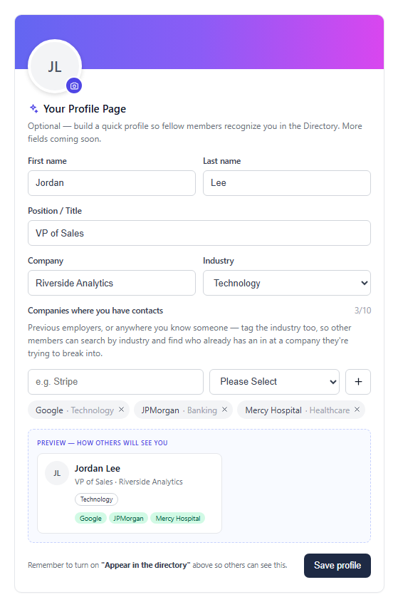Screen dimensions: 398x607
Task: Click the Google chip in preview card
Action: [x=90, y=519]
